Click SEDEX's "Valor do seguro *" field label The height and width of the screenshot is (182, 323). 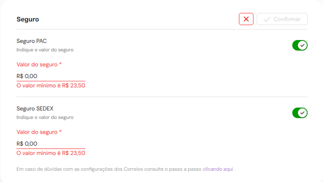click(x=39, y=132)
